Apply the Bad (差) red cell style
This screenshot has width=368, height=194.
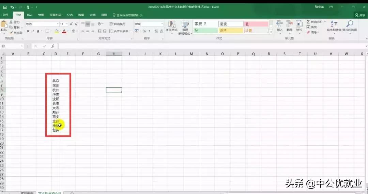(x=256, y=24)
